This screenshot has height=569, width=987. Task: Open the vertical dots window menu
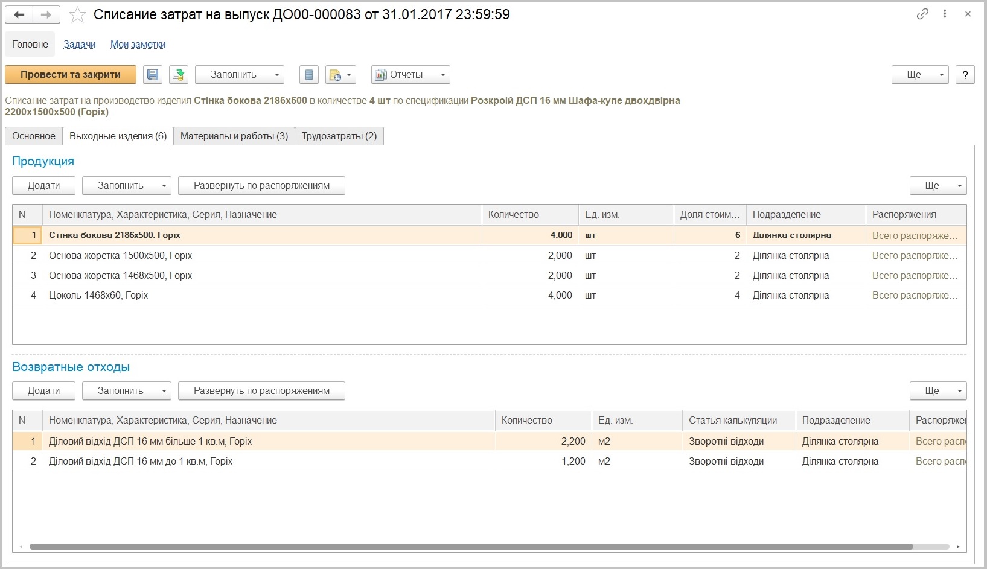click(x=945, y=14)
